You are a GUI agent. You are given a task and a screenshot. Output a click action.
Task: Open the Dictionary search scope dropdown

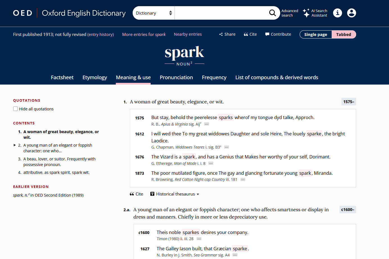point(154,13)
